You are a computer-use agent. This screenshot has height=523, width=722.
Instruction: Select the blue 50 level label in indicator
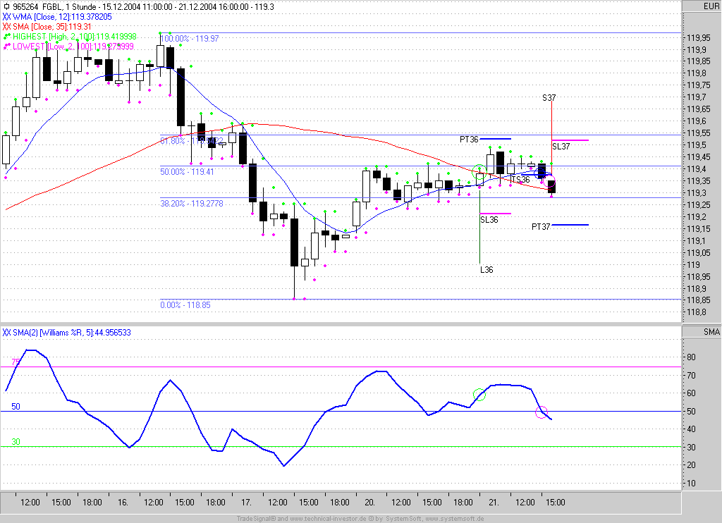point(16,407)
